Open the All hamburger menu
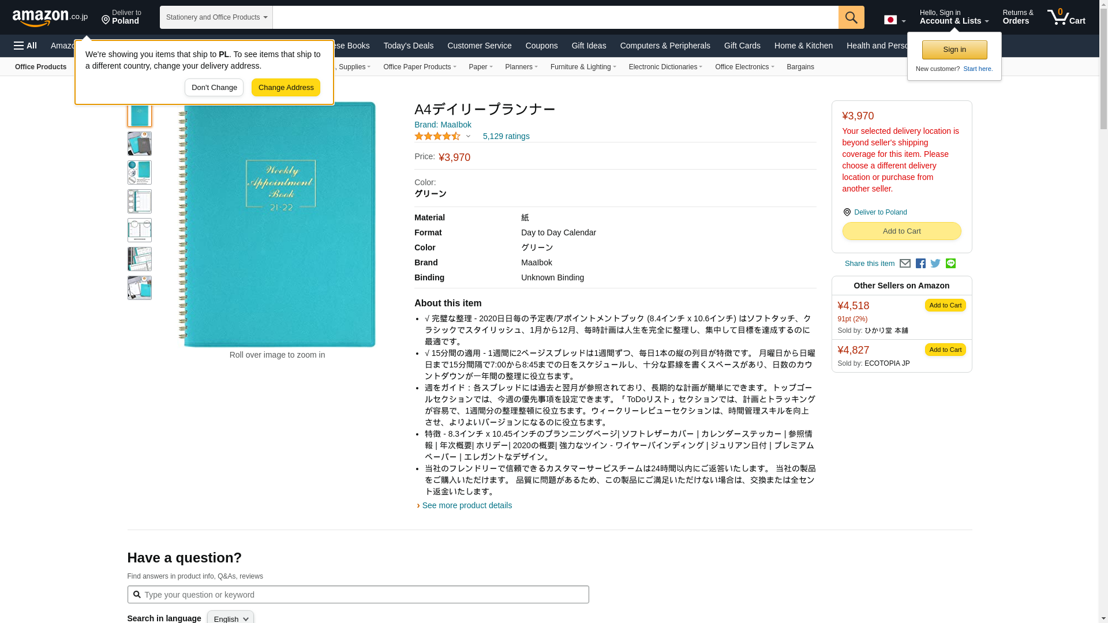Image resolution: width=1108 pixels, height=623 pixels. coord(25,46)
